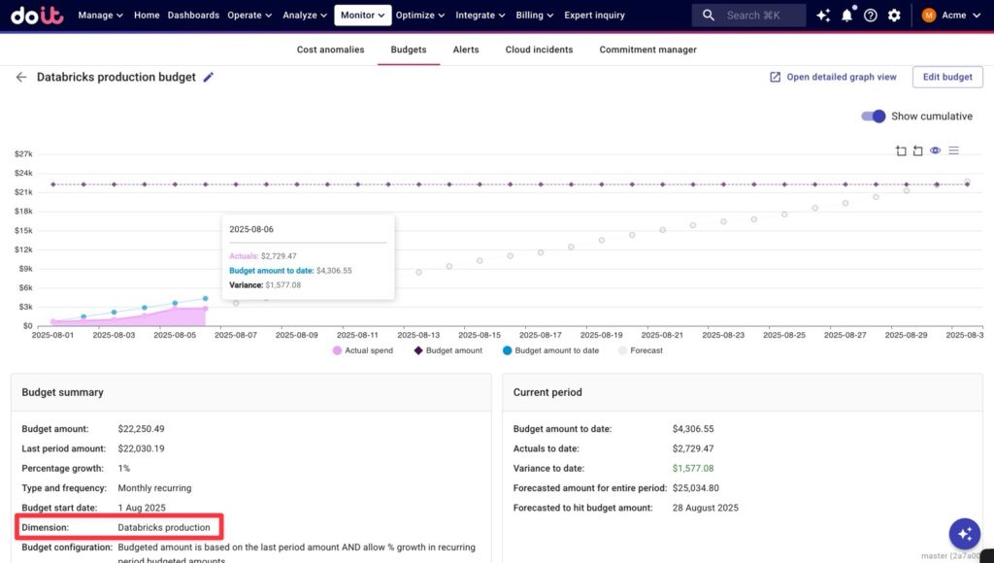Toggle the Budget amount legend series

click(x=447, y=350)
